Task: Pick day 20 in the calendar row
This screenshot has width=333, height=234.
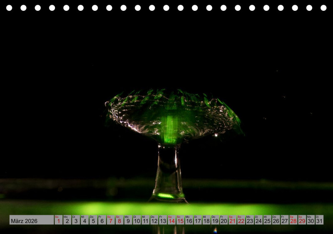Action: [224, 220]
